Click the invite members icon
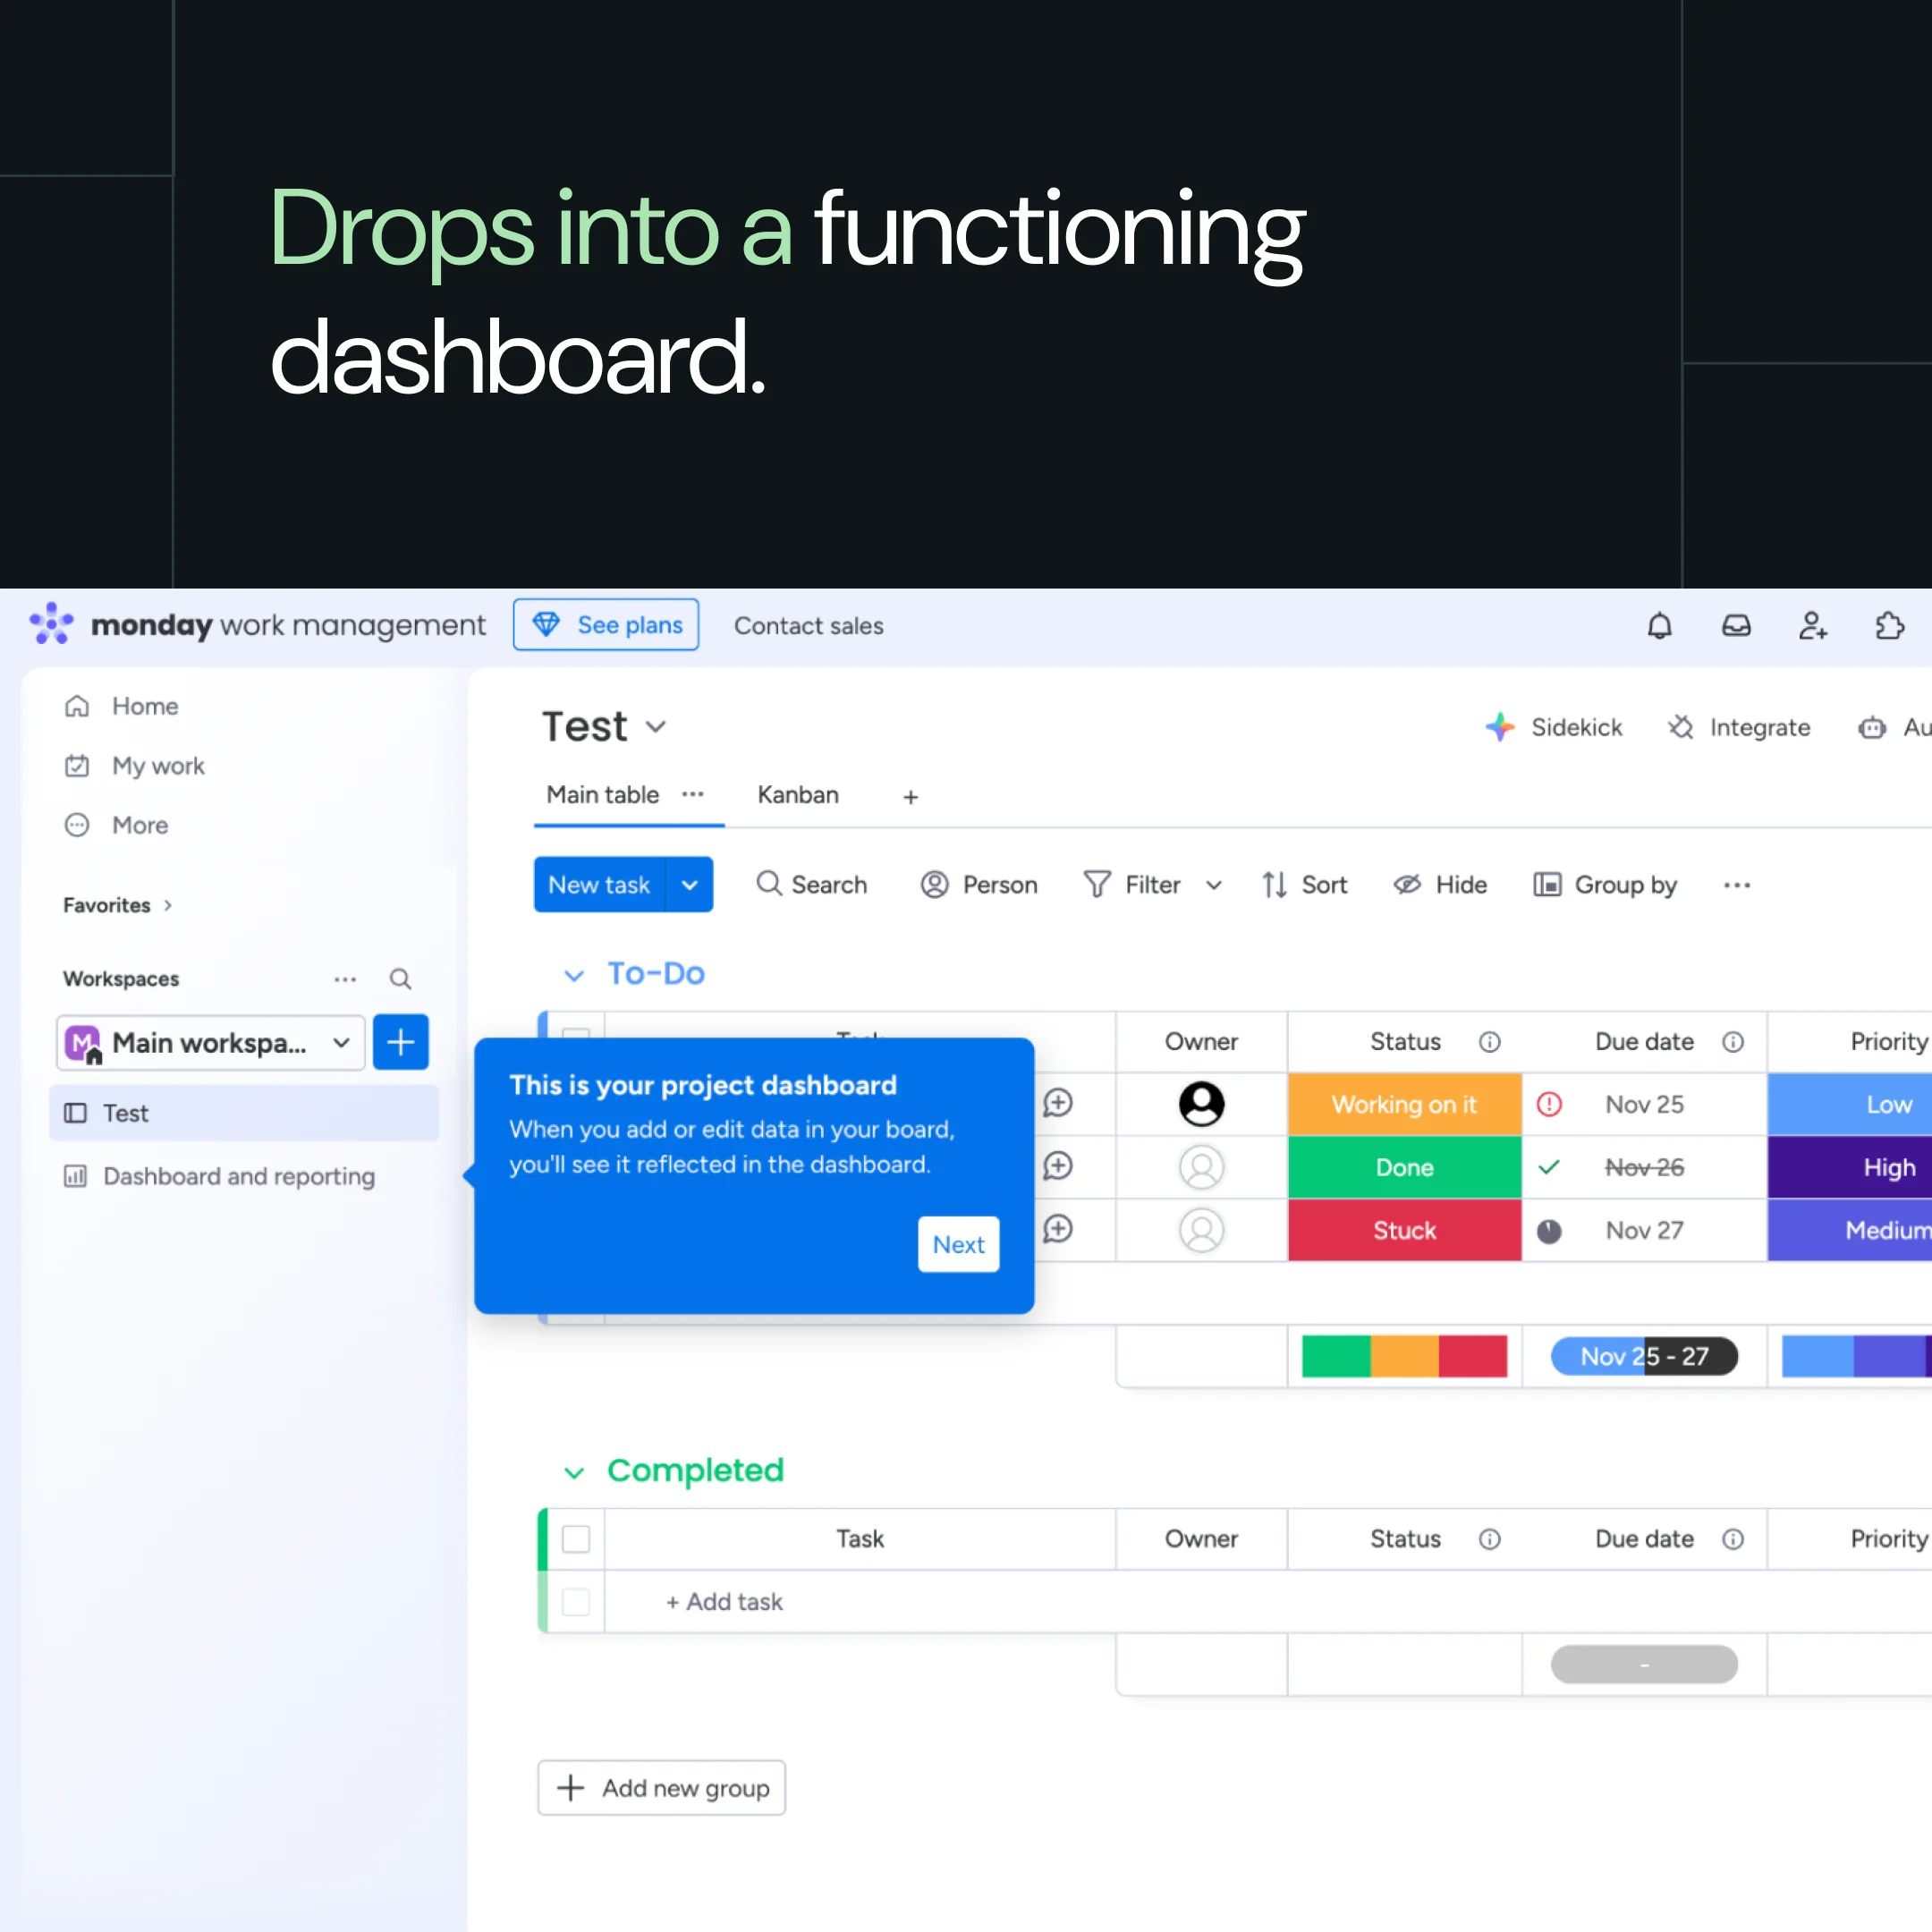Screen dimensions: 1932x1932 (x=1812, y=626)
